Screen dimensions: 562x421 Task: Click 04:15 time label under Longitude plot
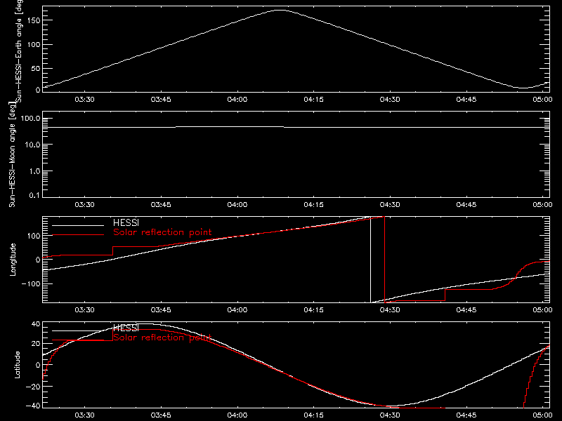pyautogui.click(x=313, y=309)
